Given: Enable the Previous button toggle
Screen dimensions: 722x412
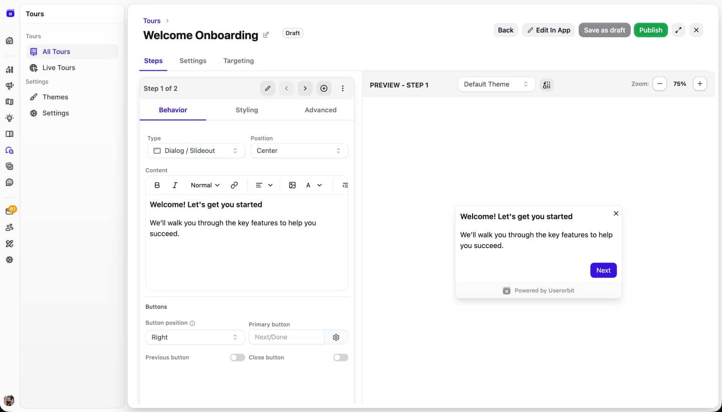Looking at the screenshot, I should pos(237,357).
